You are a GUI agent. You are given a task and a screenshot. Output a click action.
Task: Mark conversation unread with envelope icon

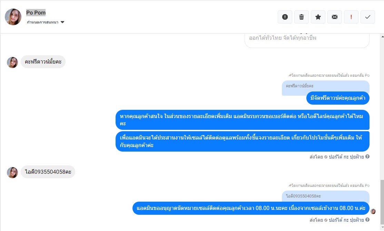pos(335,17)
